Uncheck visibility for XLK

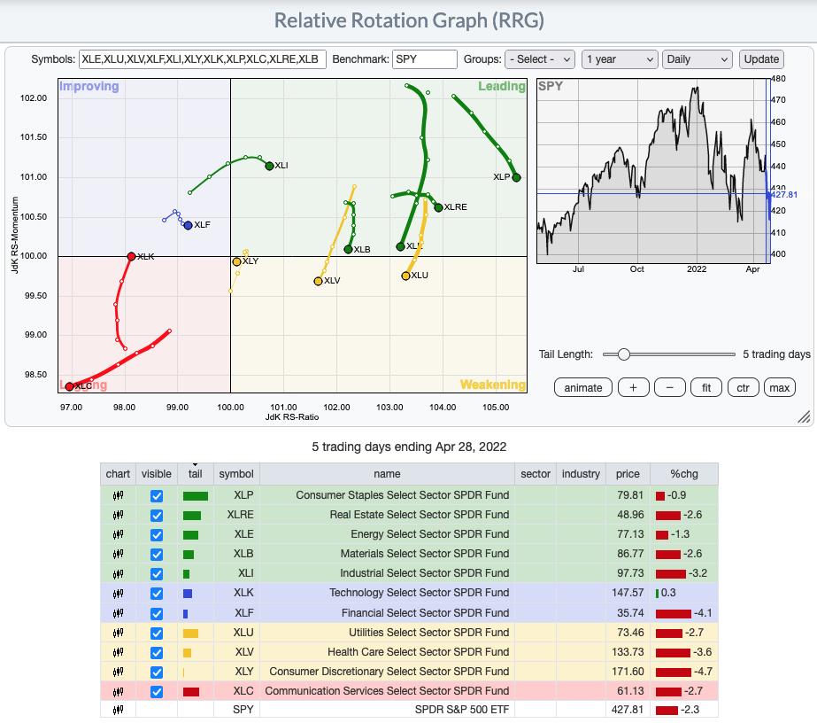pyautogui.click(x=157, y=594)
